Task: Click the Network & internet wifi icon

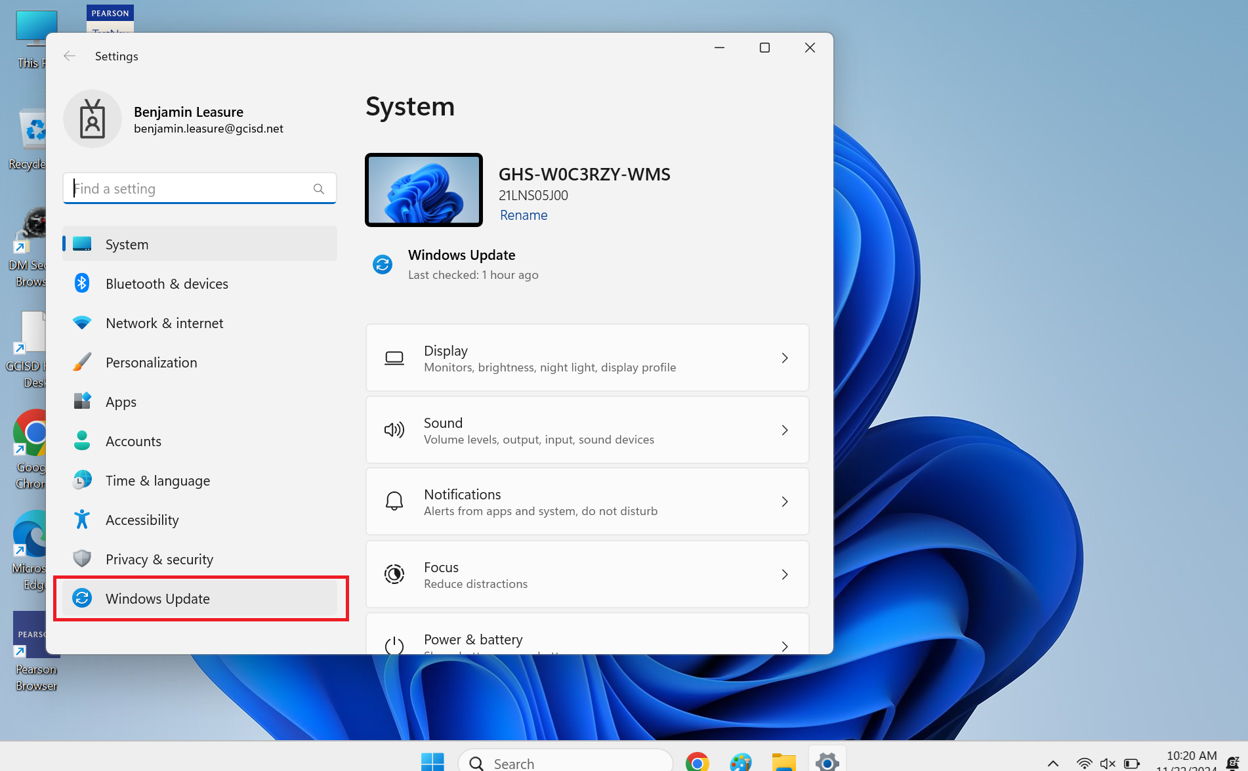Action: click(82, 323)
